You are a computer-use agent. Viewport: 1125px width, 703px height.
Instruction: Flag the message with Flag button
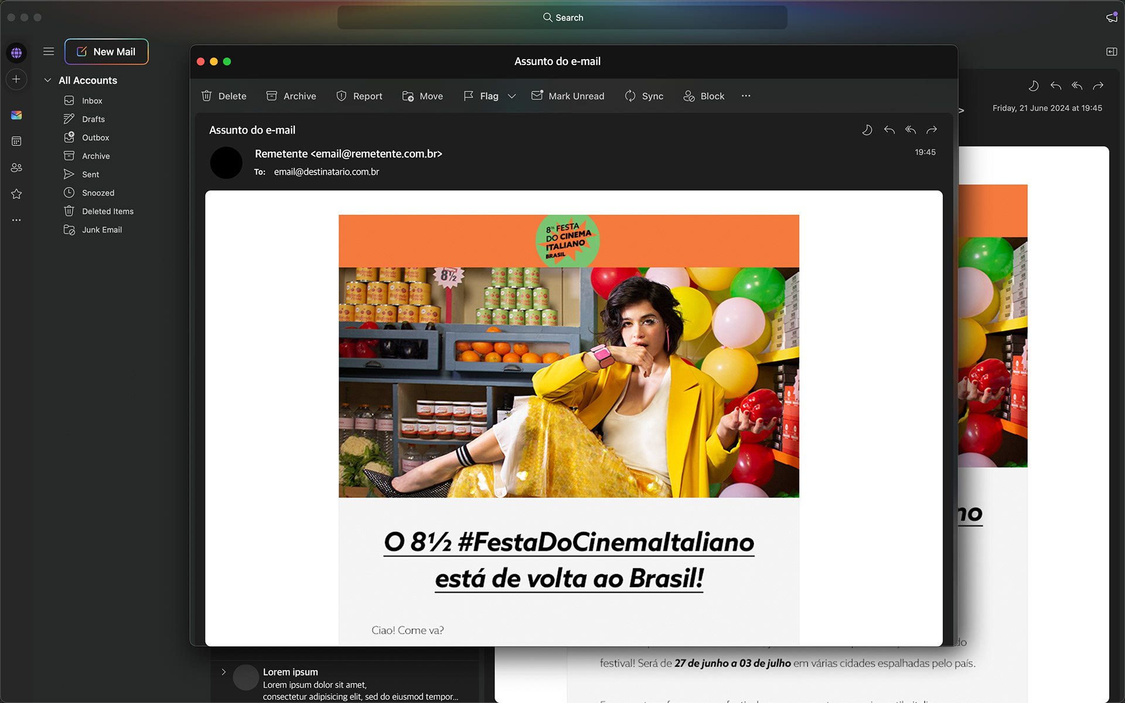click(481, 96)
